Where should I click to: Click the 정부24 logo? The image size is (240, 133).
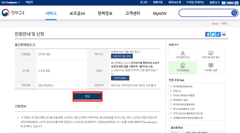[x=13, y=13]
